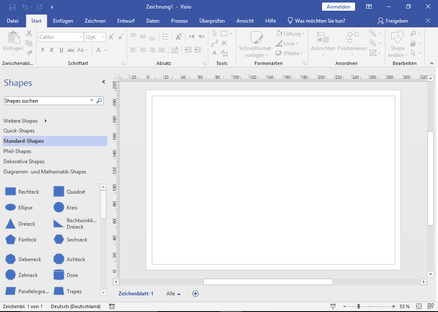The image size is (438, 312).
Task: Add a new page with plus icon
Action: point(195,294)
